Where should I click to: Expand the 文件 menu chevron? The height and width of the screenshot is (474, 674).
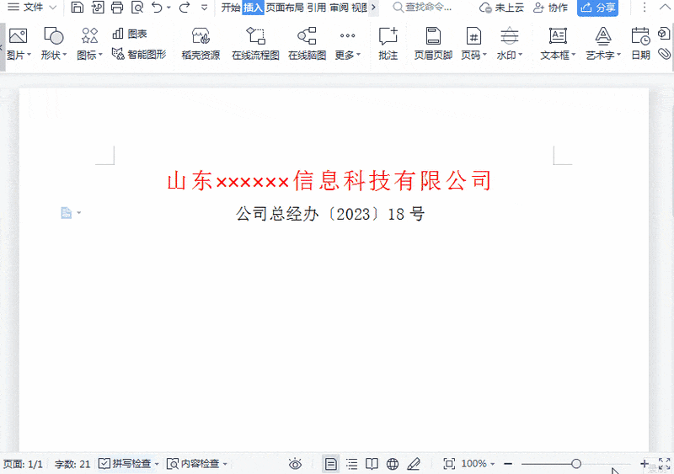52,8
